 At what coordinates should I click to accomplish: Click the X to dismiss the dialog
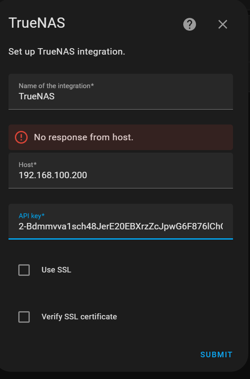tap(222, 24)
